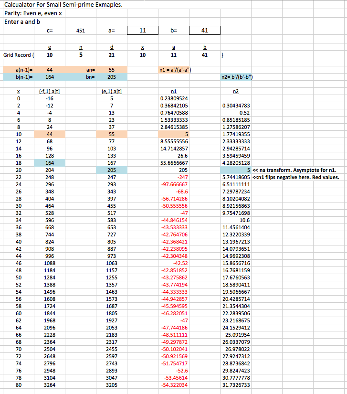Viewport: 347px width, 394px height.
Task: Select the 'Enter a and b' cell
Action: coord(22,22)
